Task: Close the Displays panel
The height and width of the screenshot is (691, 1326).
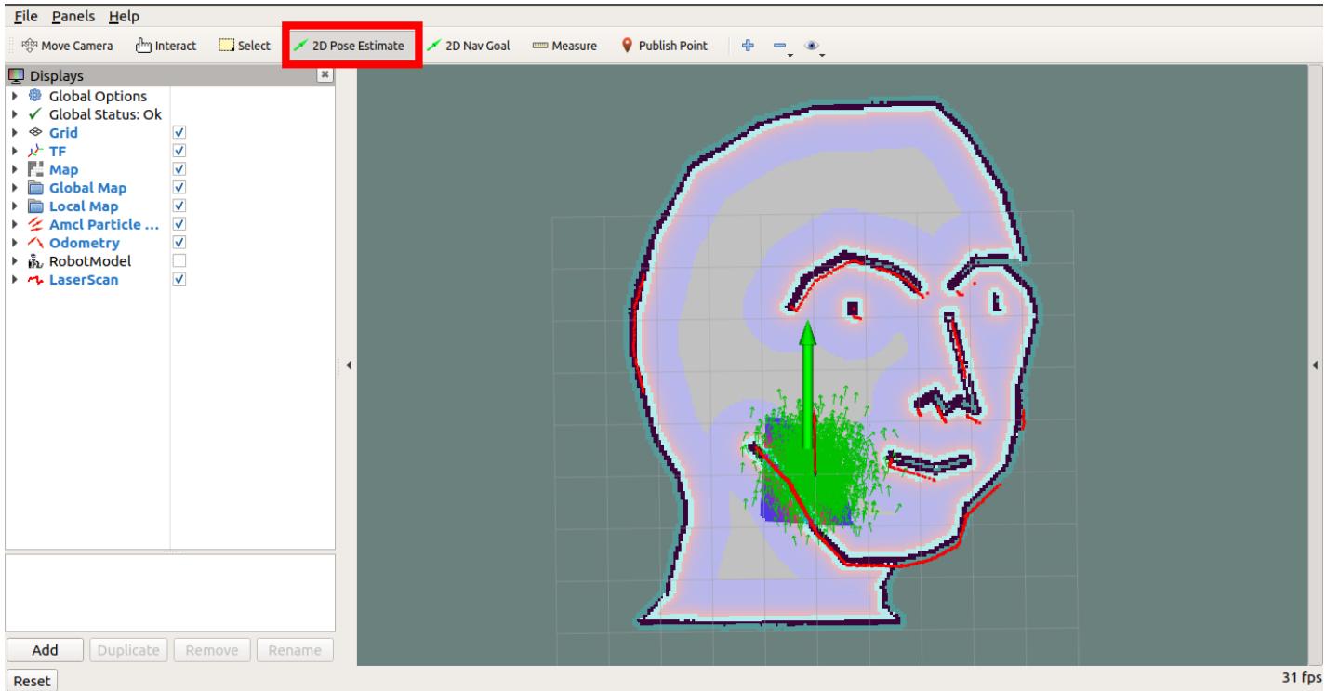Action: pos(325,75)
